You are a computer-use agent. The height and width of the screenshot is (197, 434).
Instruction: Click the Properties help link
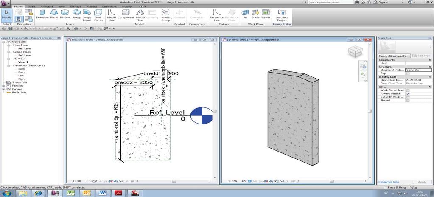(x=389, y=182)
